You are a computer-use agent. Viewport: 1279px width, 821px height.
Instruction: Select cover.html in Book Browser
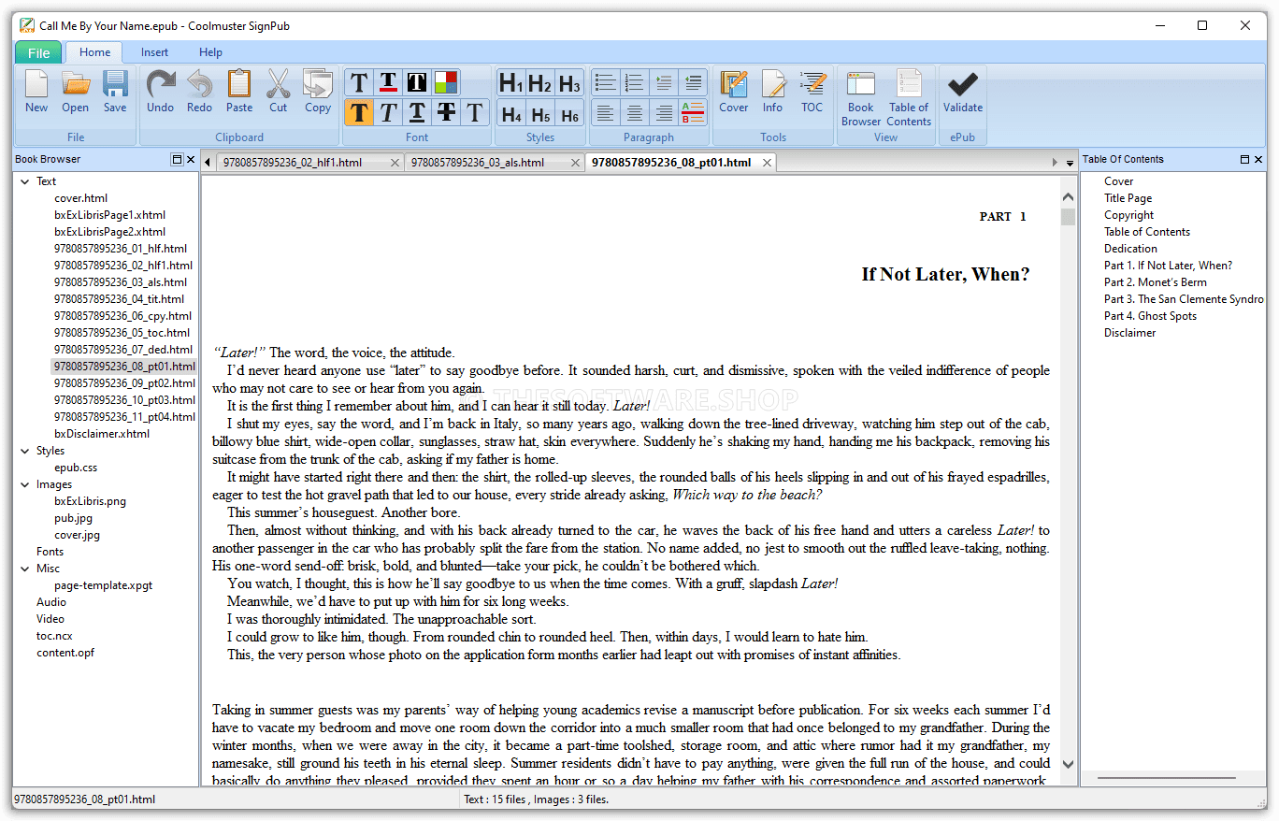click(80, 198)
